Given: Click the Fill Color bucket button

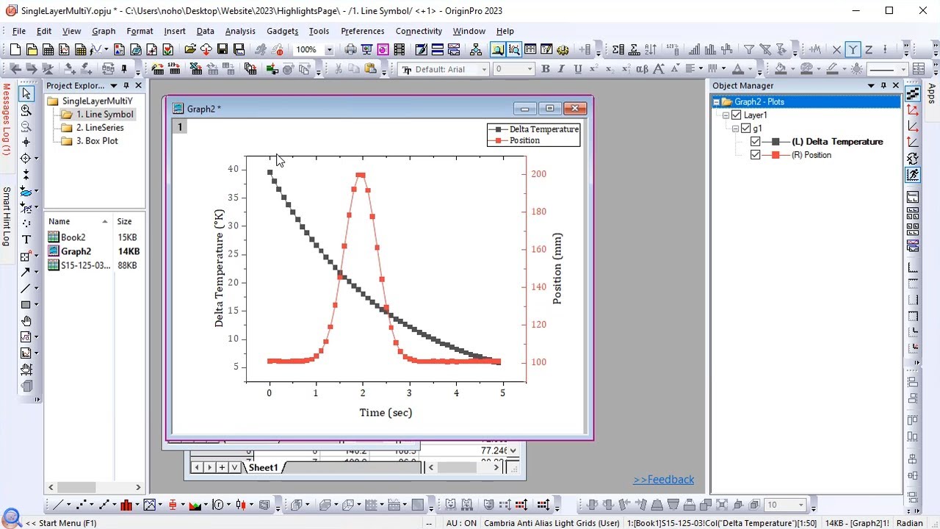Looking at the screenshot, I should tap(781, 69).
